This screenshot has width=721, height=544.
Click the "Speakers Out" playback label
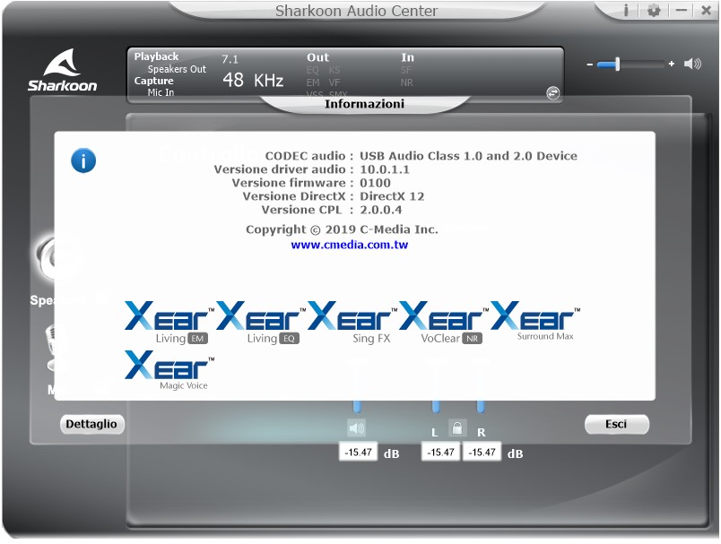(177, 69)
